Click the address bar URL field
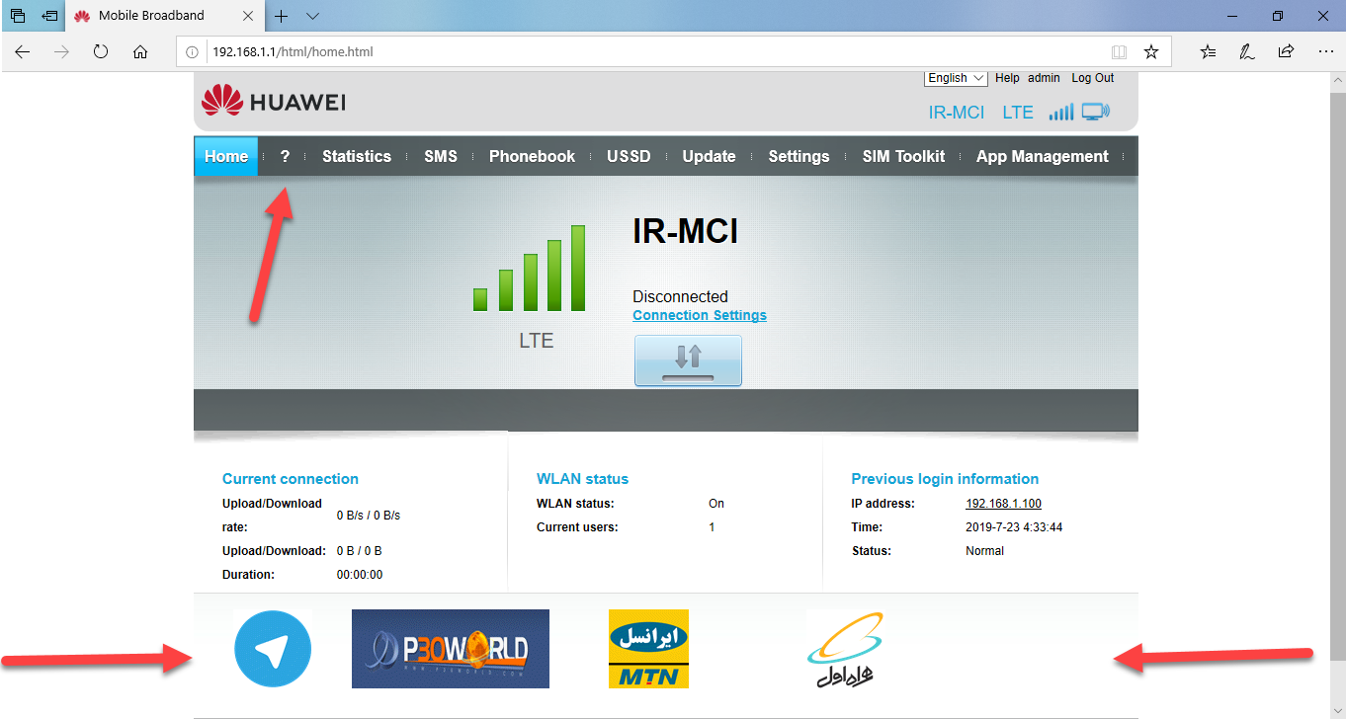 click(652, 51)
